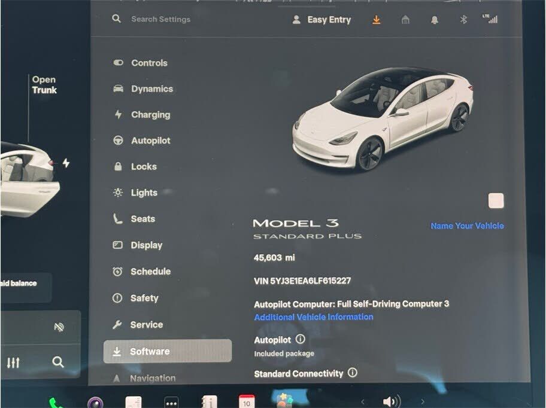Open the dashcam camera app

[x=95, y=403]
